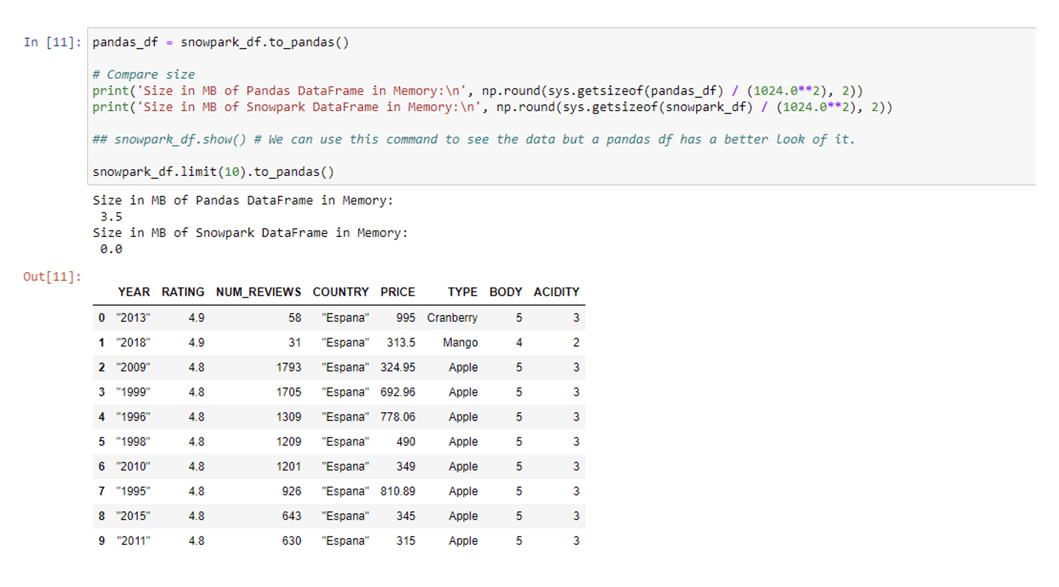Click the TYPE column header
The image size is (1059, 587).
pyautogui.click(x=462, y=292)
